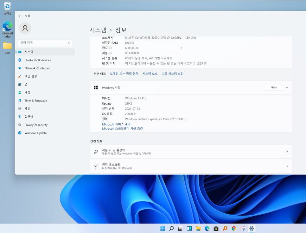
Task: Click the Windows logo in Windows 사양 header
Action: pos(96,87)
